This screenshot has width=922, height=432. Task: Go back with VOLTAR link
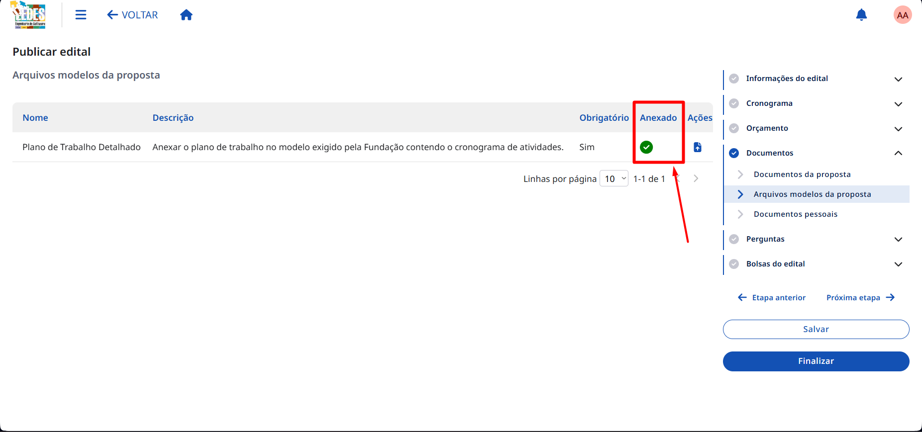click(x=132, y=15)
